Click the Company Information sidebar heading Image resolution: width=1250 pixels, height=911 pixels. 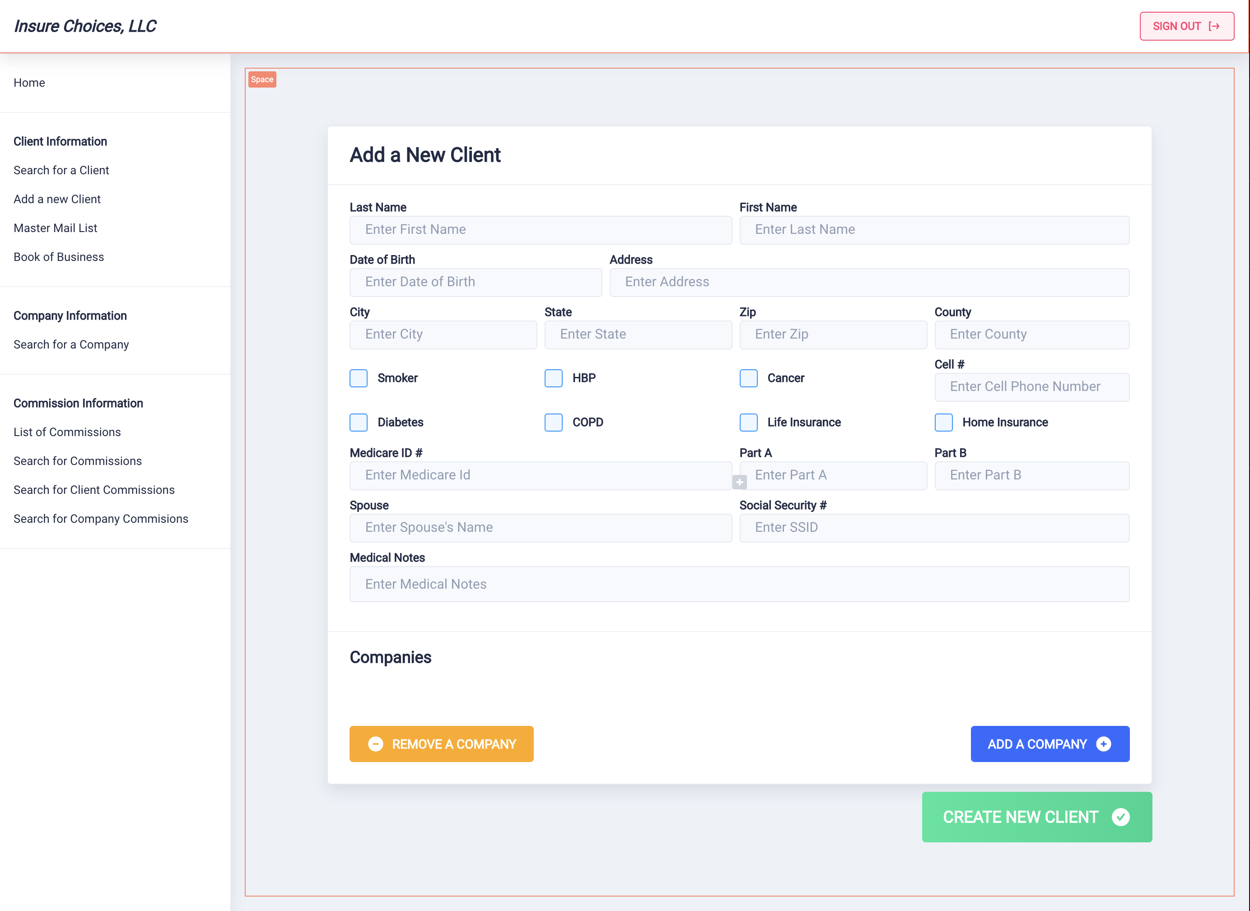click(x=70, y=316)
